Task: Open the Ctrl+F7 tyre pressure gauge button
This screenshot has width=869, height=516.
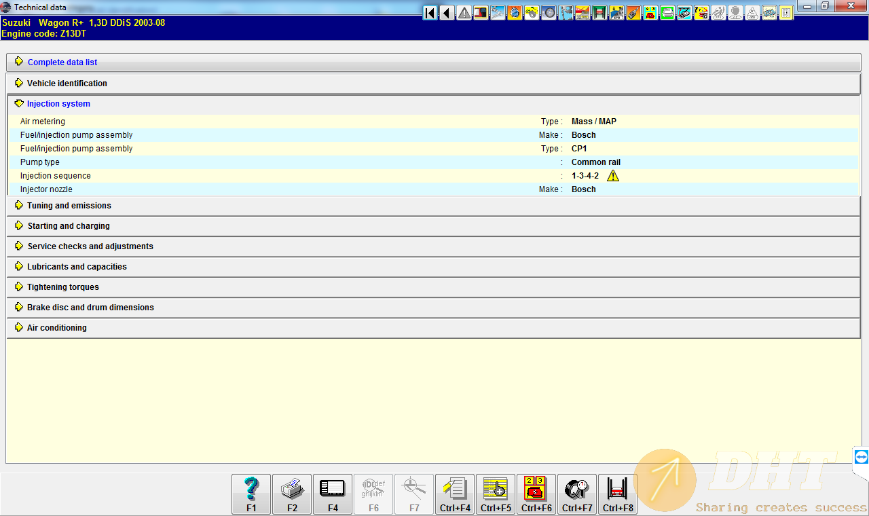Action: 577,494
